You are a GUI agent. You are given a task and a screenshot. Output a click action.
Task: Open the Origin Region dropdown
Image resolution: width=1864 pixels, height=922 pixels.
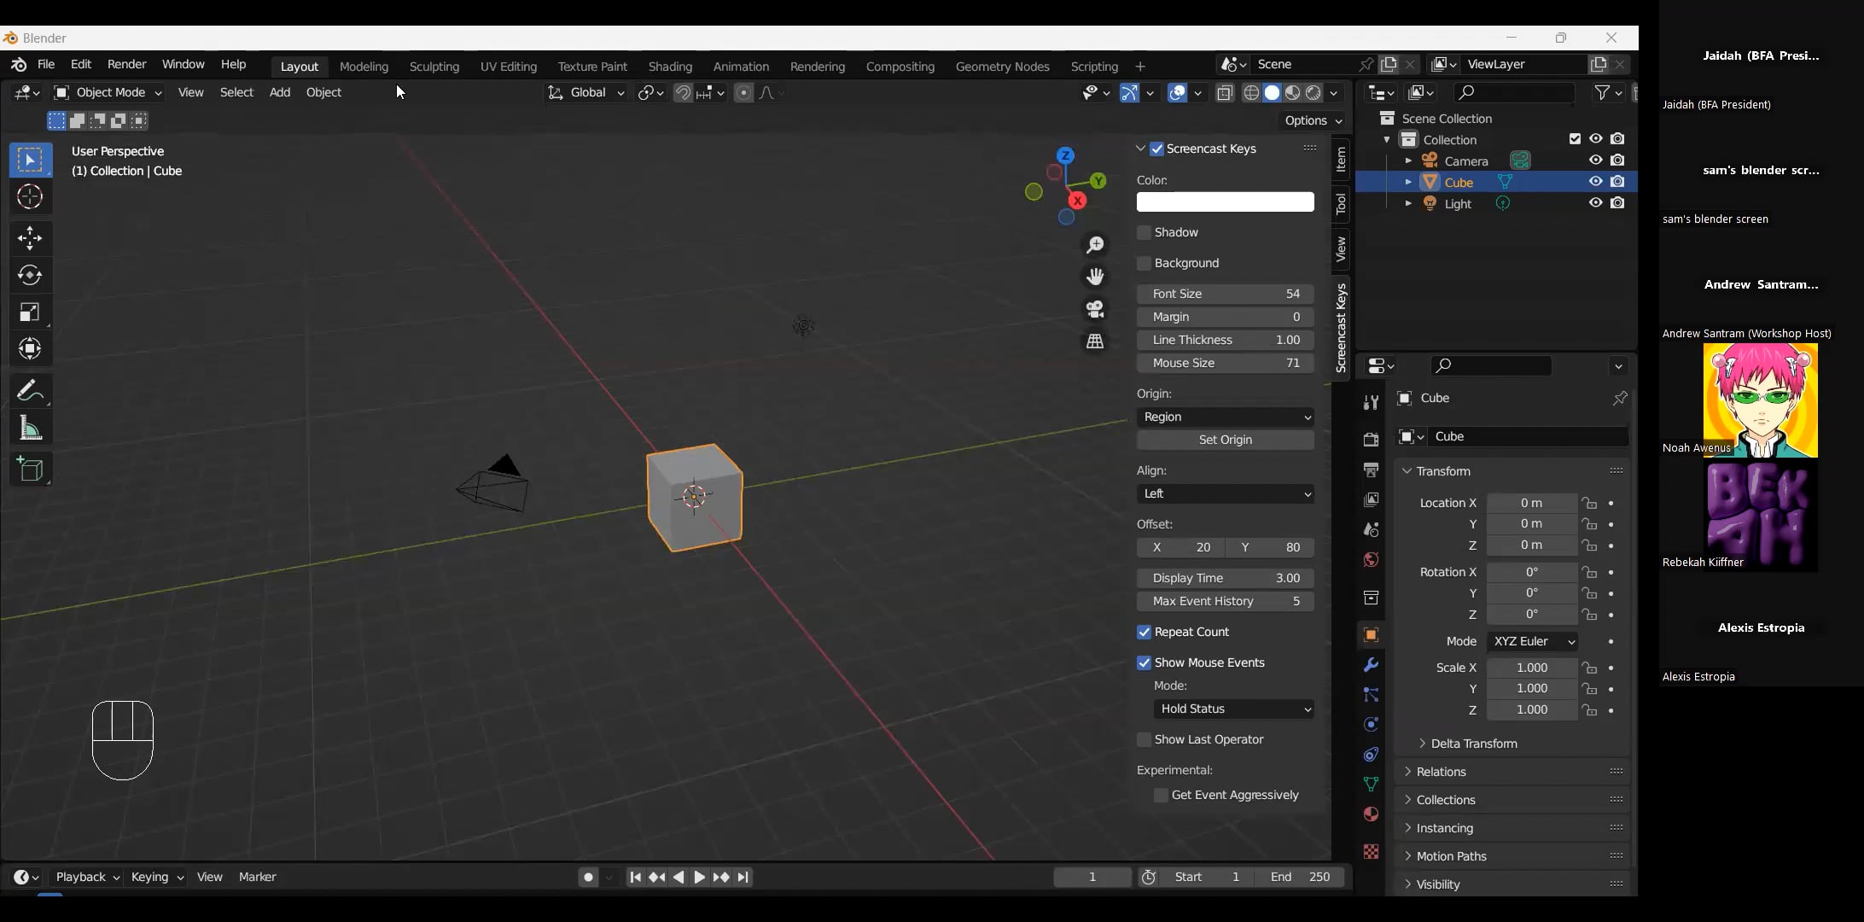1226,417
